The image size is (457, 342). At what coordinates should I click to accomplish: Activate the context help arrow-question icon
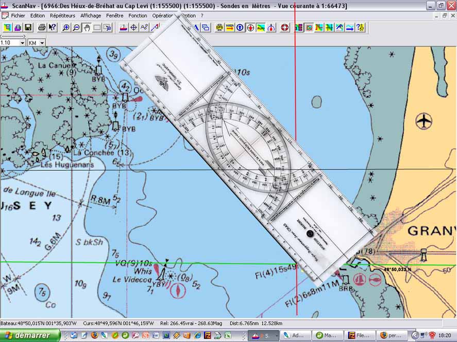click(x=52, y=27)
